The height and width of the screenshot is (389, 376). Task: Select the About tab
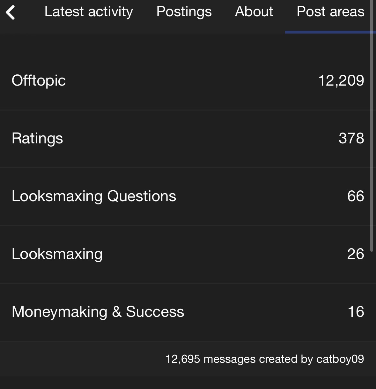click(x=254, y=12)
